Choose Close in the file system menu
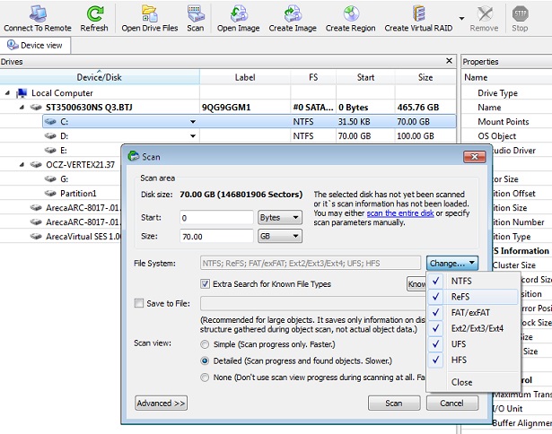Screen dimensions: 552x434 (461, 382)
